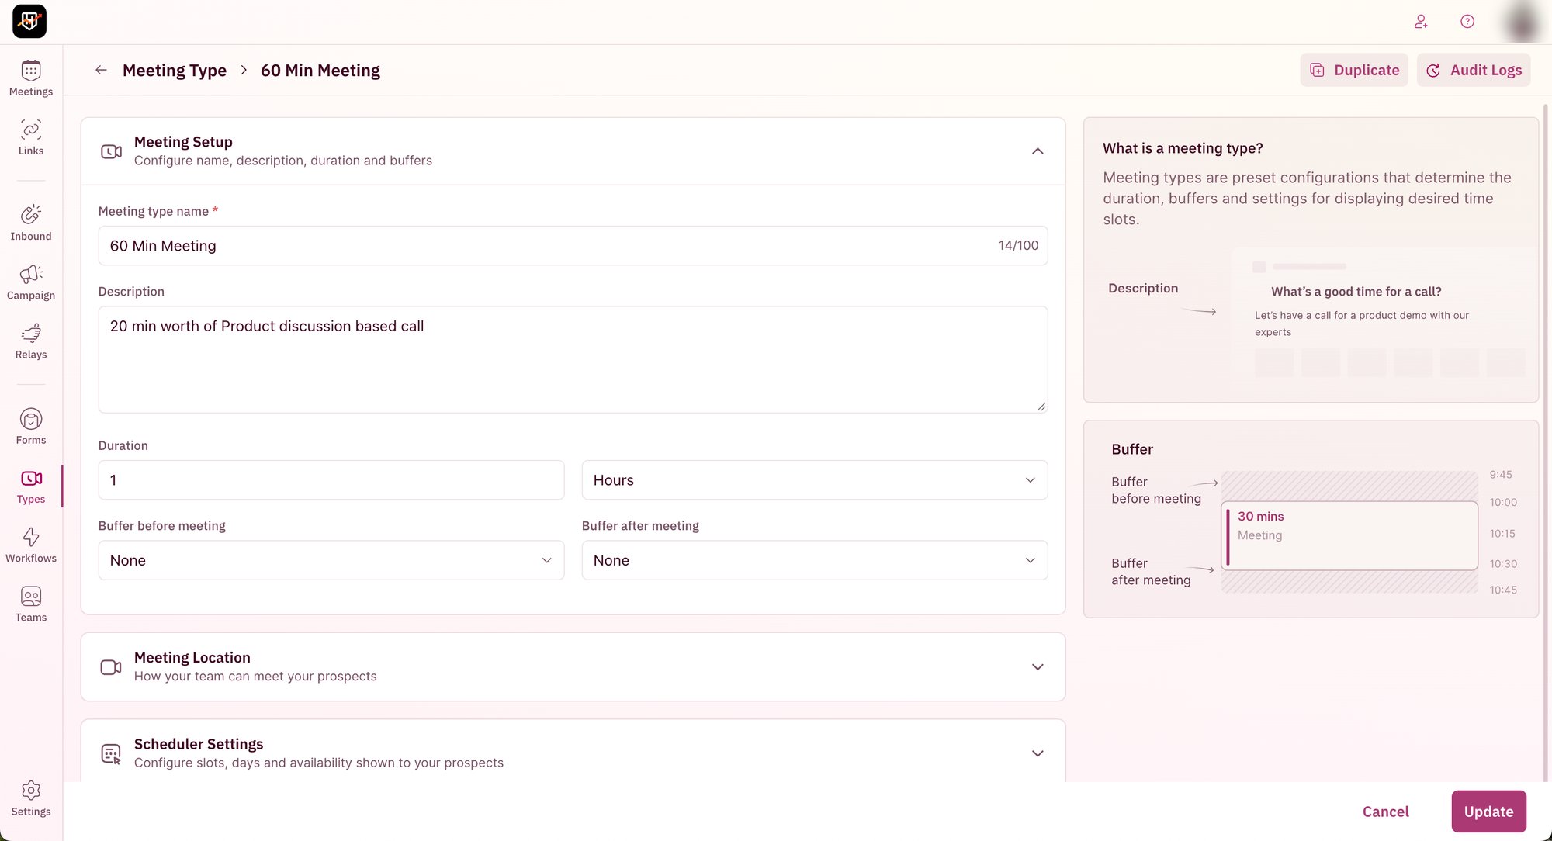The image size is (1552, 841).
Task: Click the app logo in top-left corner
Action: [x=29, y=21]
